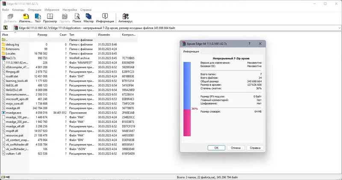
Task: Click the Извлечь (Extract) toolbar icon
Action: coord(26,16)
